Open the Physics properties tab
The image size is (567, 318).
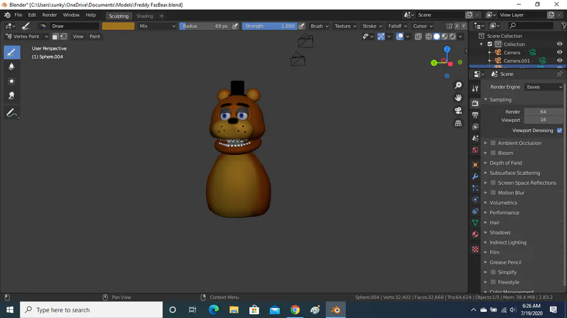[475, 200]
